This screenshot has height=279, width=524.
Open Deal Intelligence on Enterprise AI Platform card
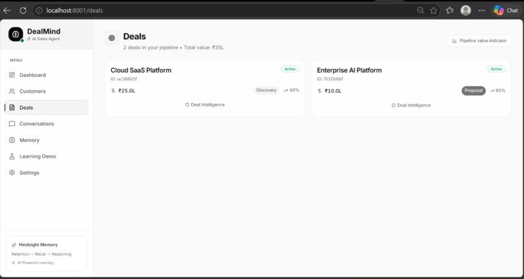[411, 105]
